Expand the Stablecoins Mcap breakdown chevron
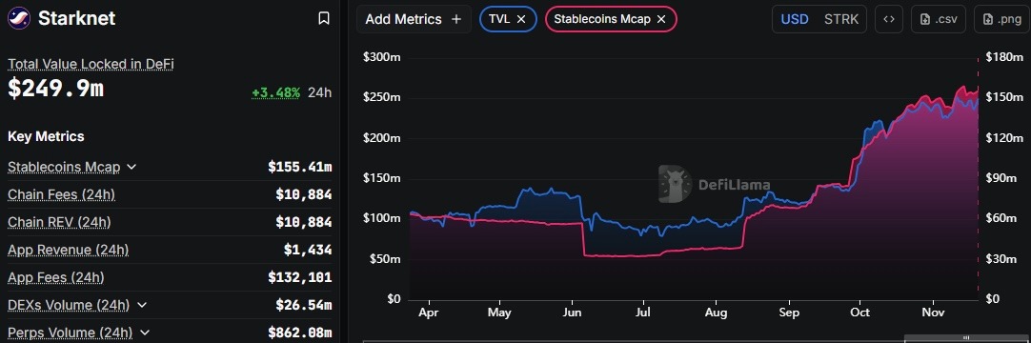 [x=131, y=167]
